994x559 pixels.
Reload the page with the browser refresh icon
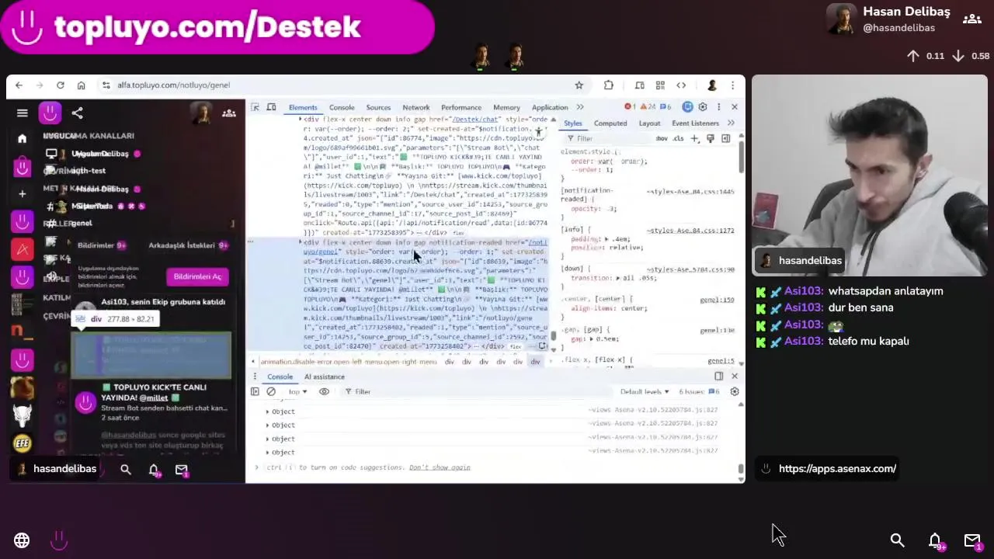coord(60,85)
